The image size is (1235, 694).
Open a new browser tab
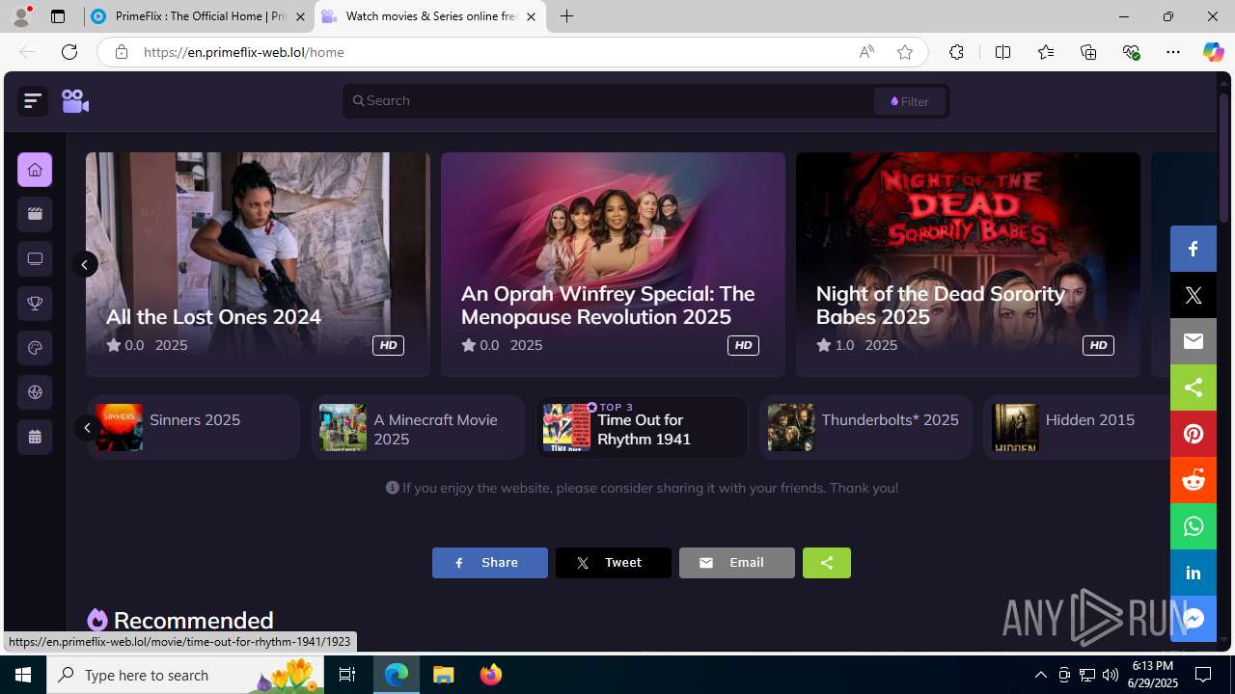[567, 16]
